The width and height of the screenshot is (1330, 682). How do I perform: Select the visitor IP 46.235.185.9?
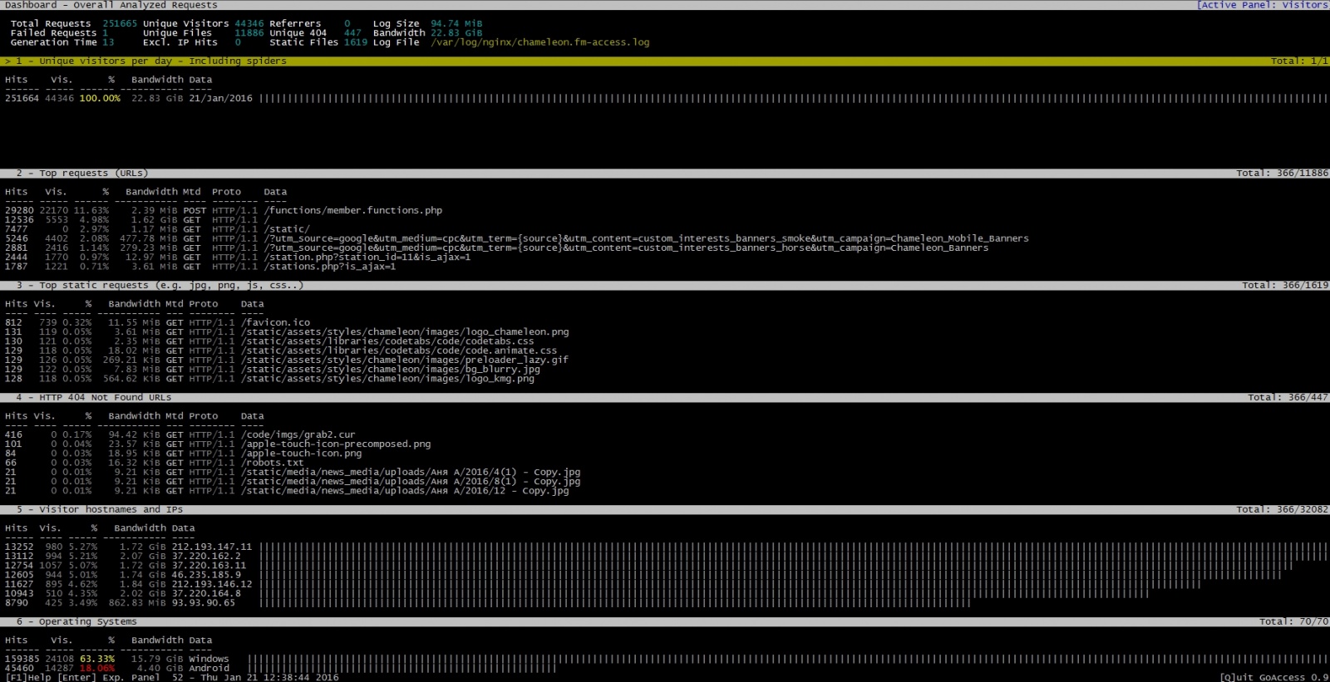(x=206, y=575)
